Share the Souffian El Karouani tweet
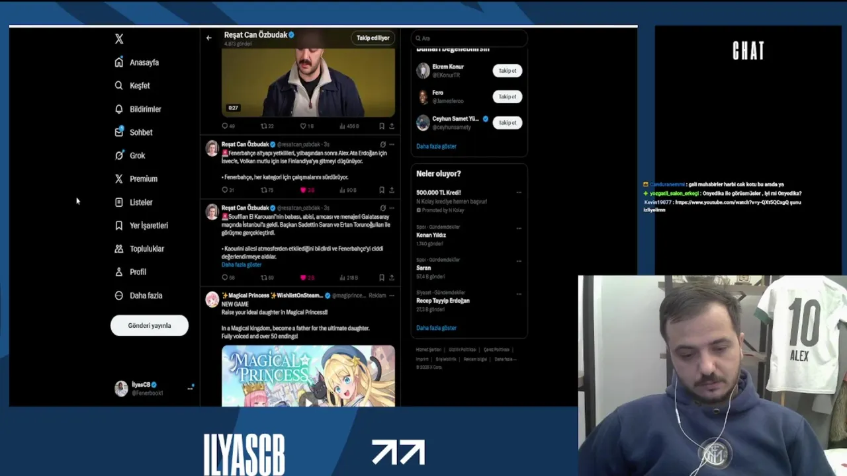 [x=392, y=278]
